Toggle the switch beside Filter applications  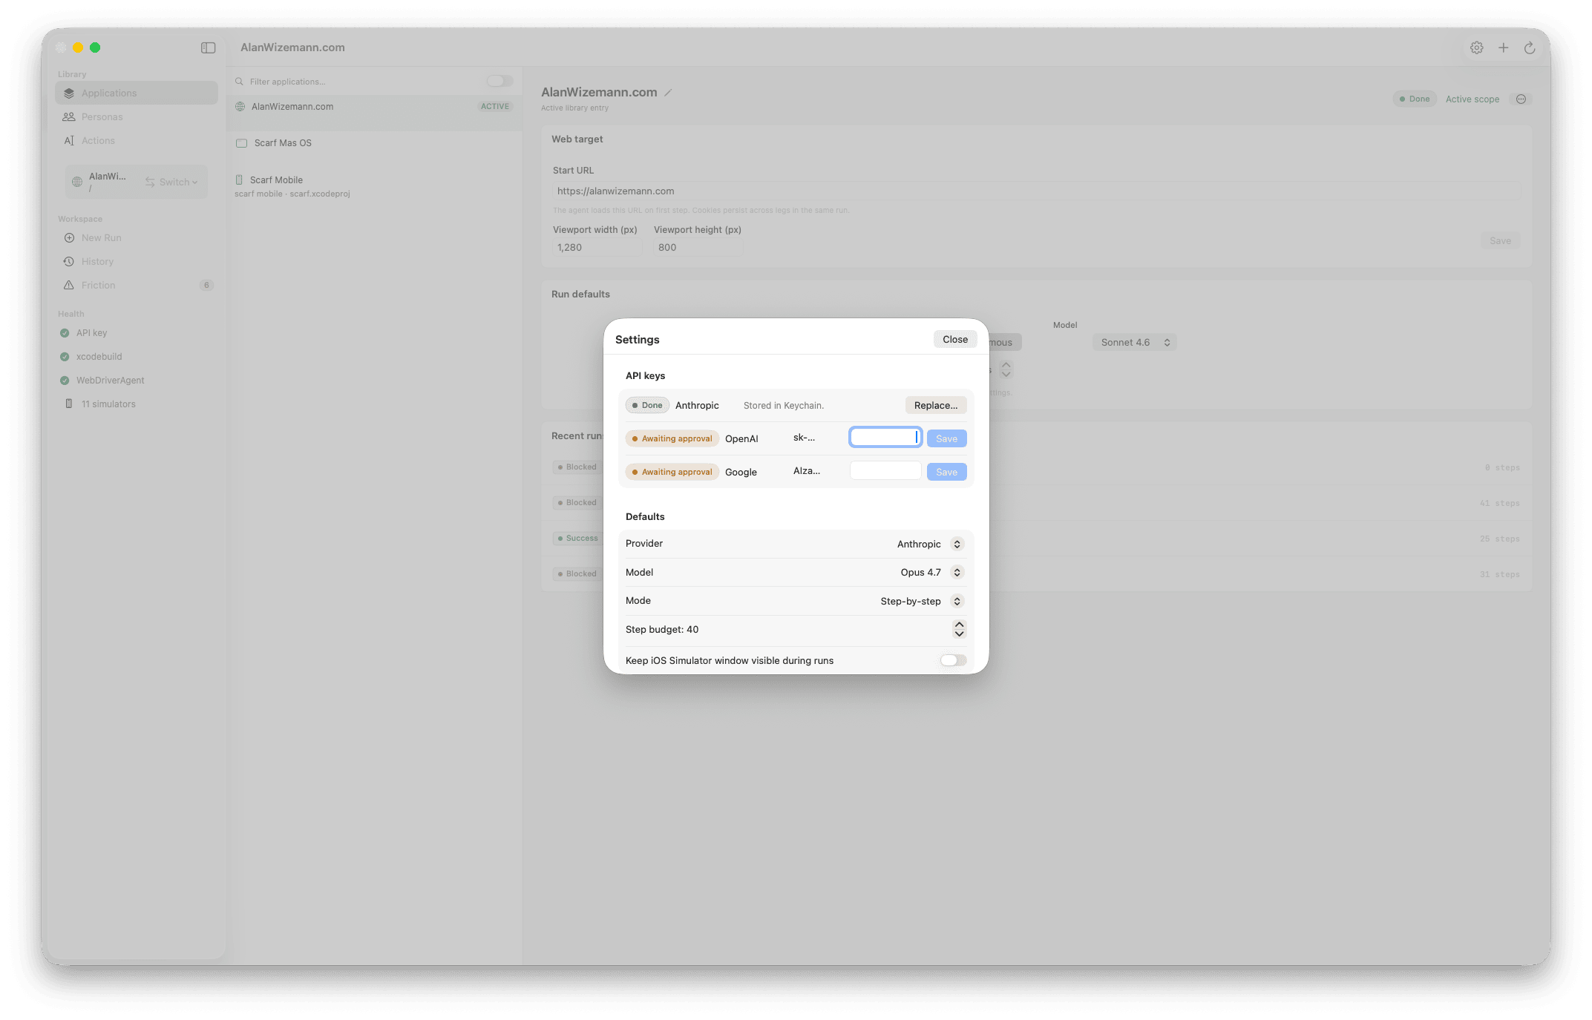(499, 81)
